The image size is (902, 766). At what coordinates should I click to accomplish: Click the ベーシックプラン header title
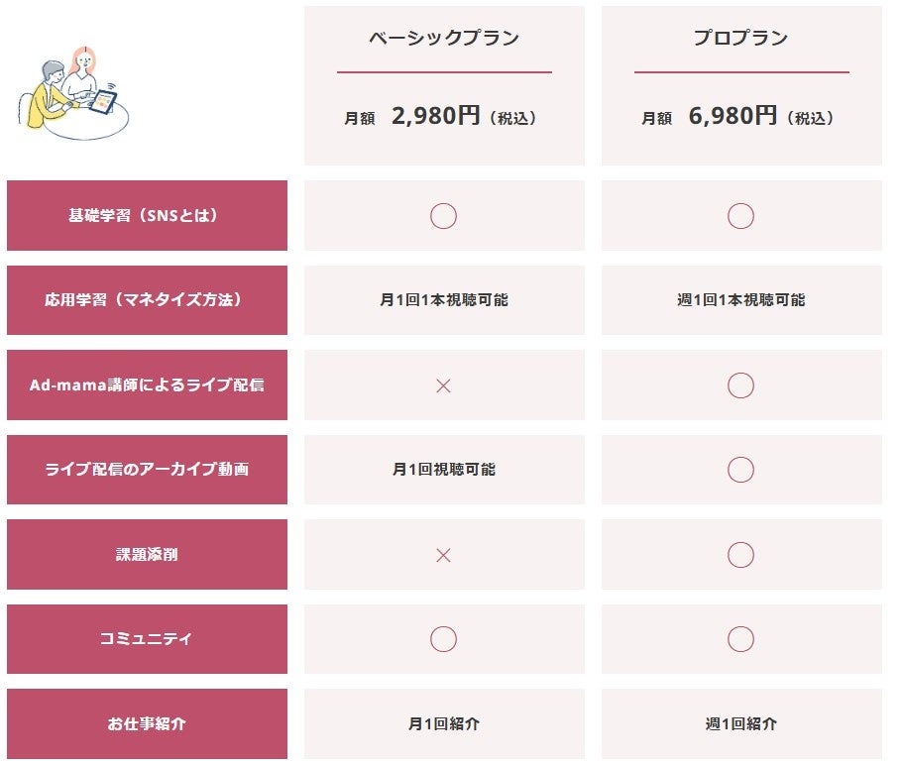[x=444, y=39]
